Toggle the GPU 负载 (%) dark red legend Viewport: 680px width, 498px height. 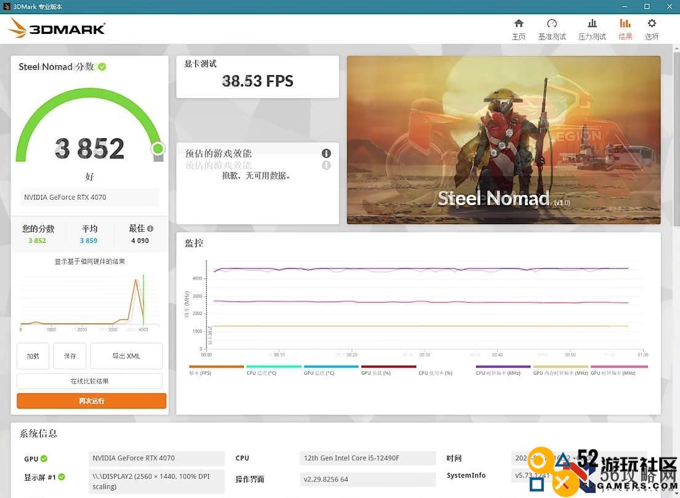click(x=389, y=370)
